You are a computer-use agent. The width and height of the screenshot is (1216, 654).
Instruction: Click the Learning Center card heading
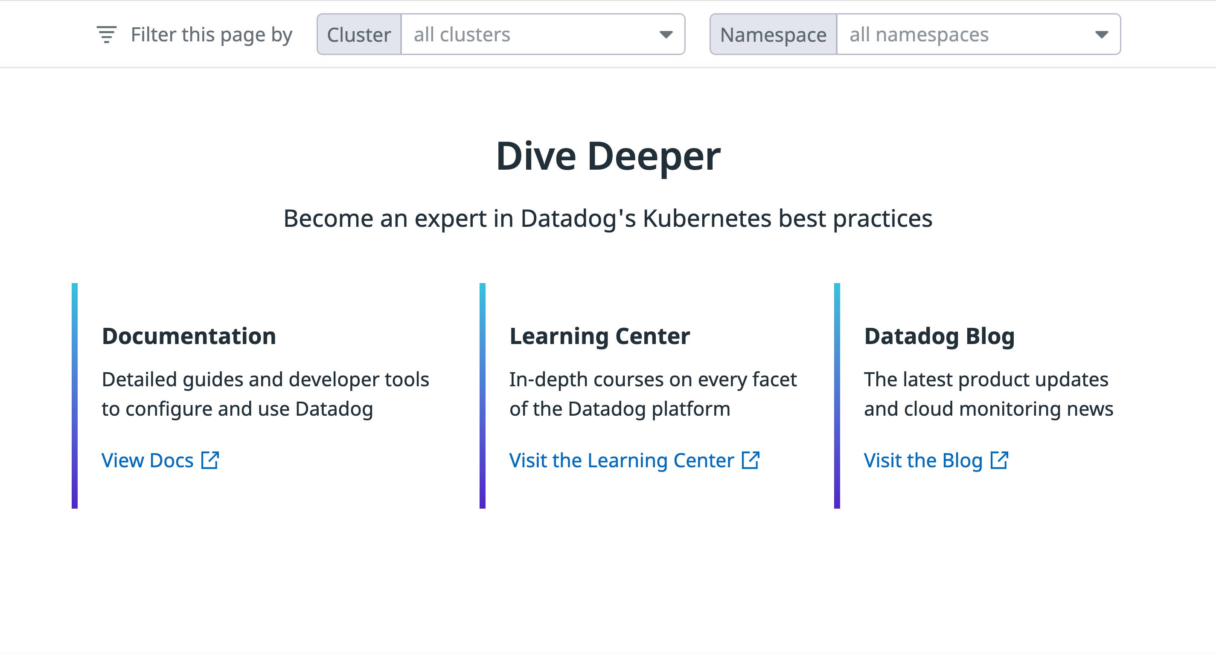599,336
